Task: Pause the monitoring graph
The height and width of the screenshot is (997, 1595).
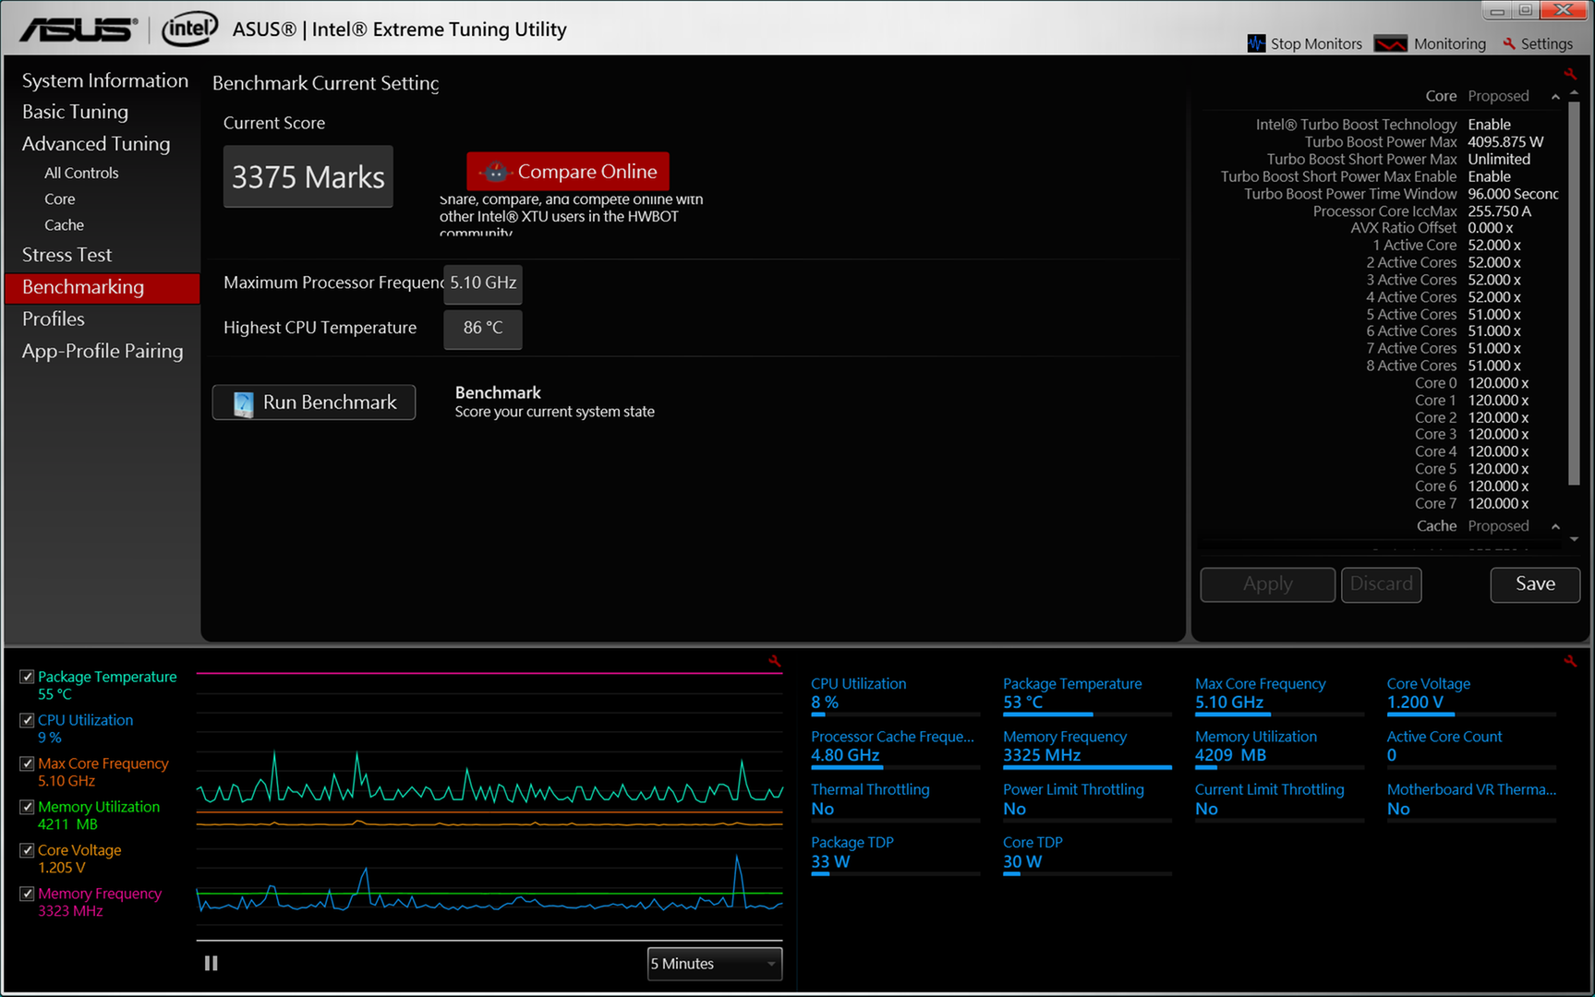Action: click(x=211, y=963)
